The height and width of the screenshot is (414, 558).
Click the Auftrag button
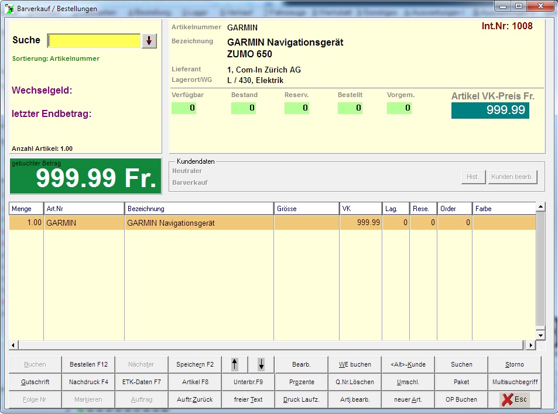click(x=142, y=399)
